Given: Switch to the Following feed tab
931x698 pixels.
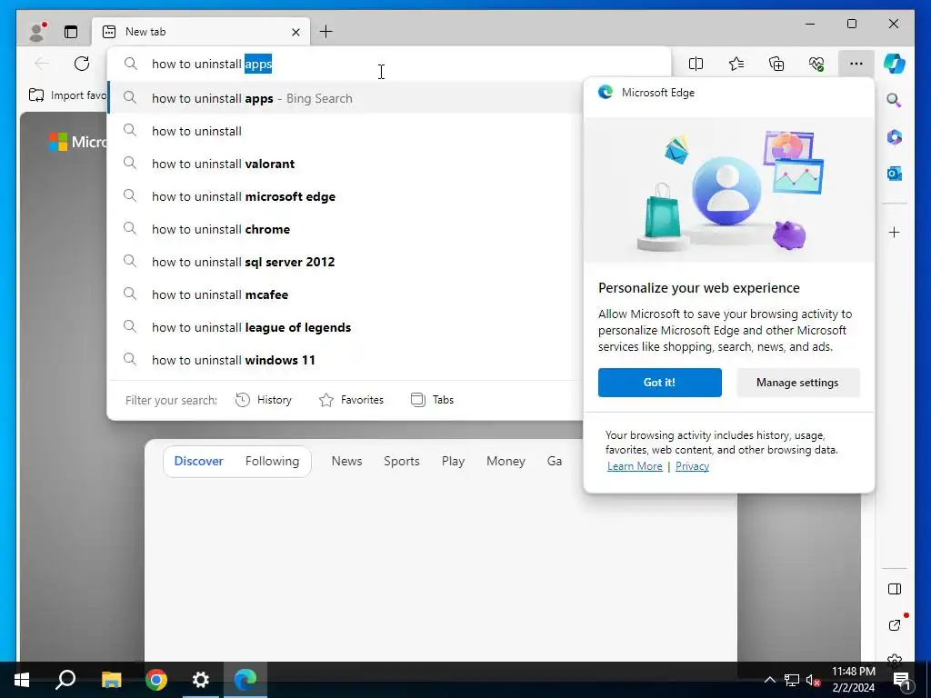Looking at the screenshot, I should point(272,461).
